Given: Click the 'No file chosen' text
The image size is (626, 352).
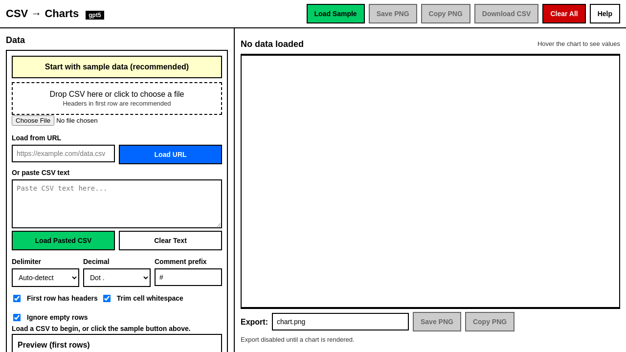Looking at the screenshot, I should pyautogui.click(x=77, y=120).
